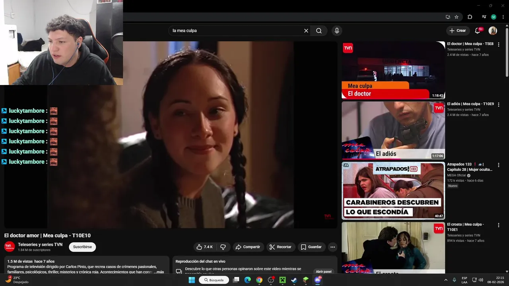
Task: Open options menu for El adiós video
Action: (x=499, y=104)
